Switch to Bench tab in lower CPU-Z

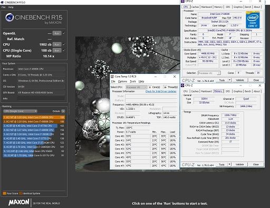(248, 91)
